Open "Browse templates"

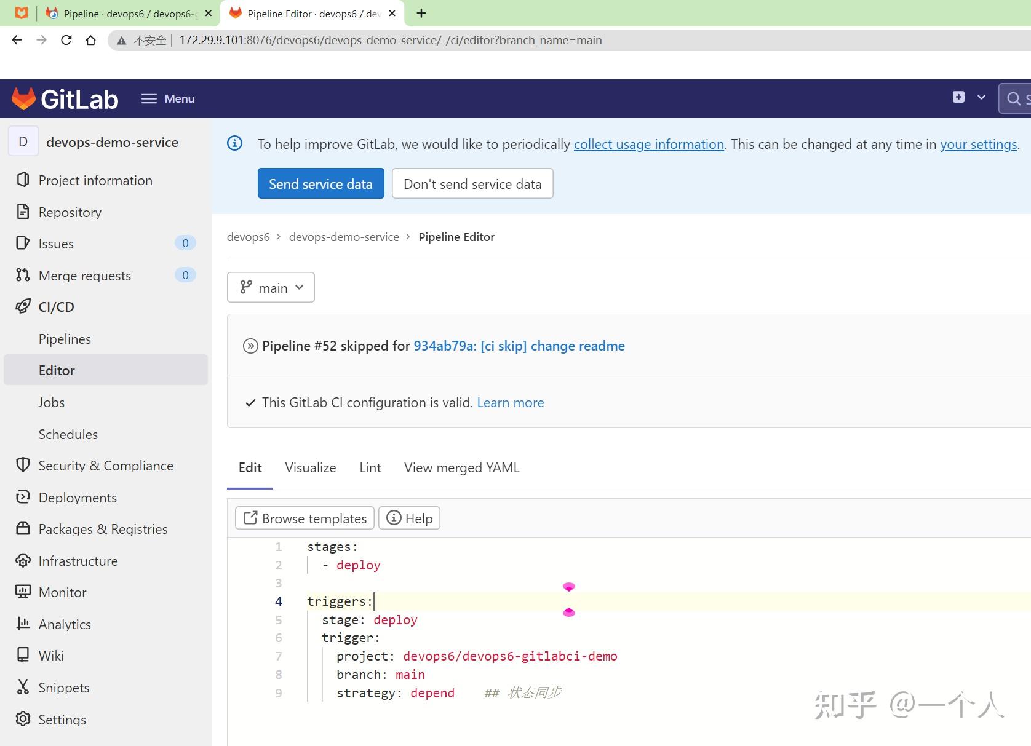[304, 518]
